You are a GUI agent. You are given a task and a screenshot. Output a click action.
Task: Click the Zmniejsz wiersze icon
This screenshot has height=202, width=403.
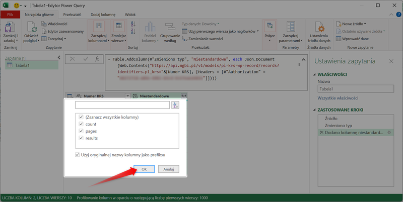(118, 27)
